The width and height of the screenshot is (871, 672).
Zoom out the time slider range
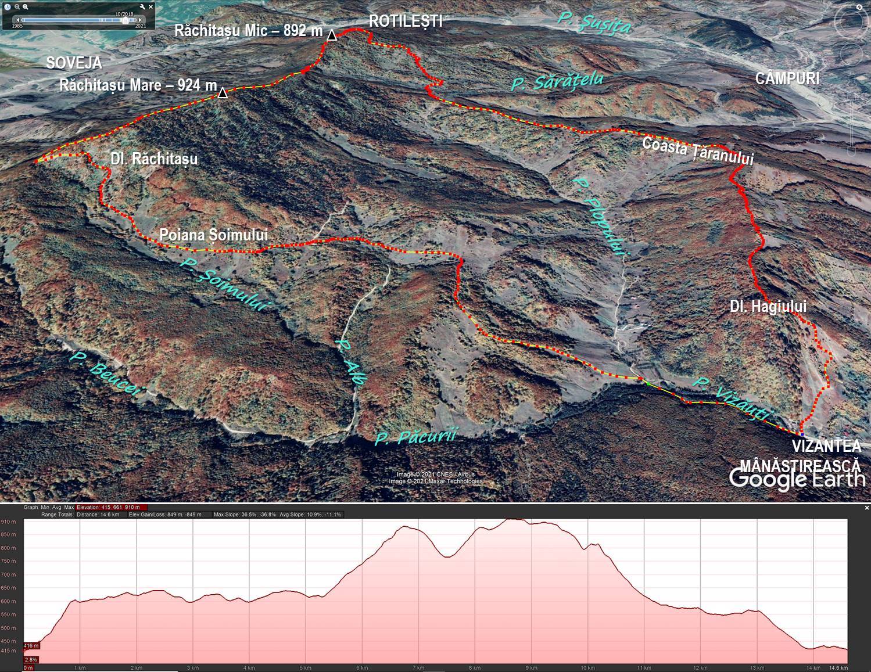tap(17, 7)
